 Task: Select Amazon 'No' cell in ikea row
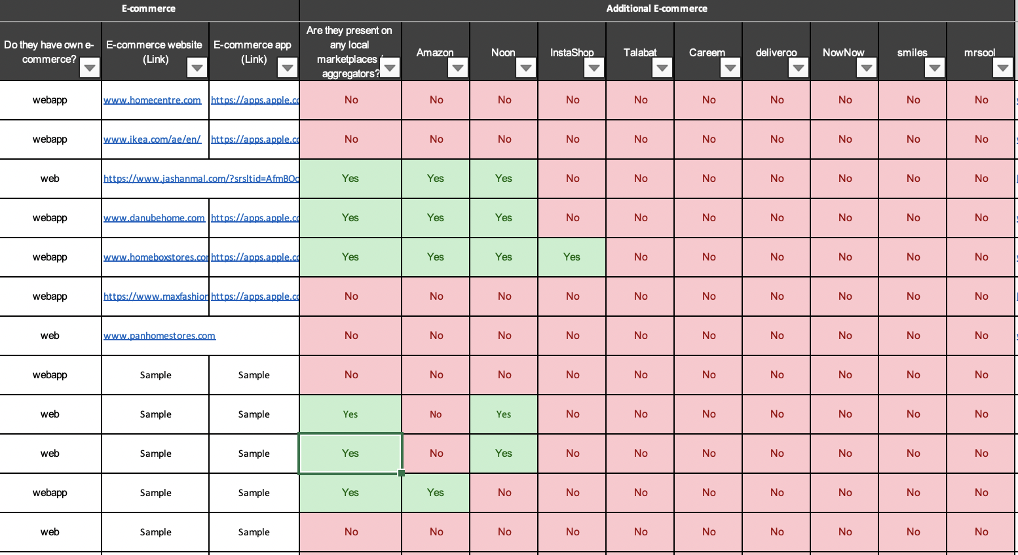[436, 139]
